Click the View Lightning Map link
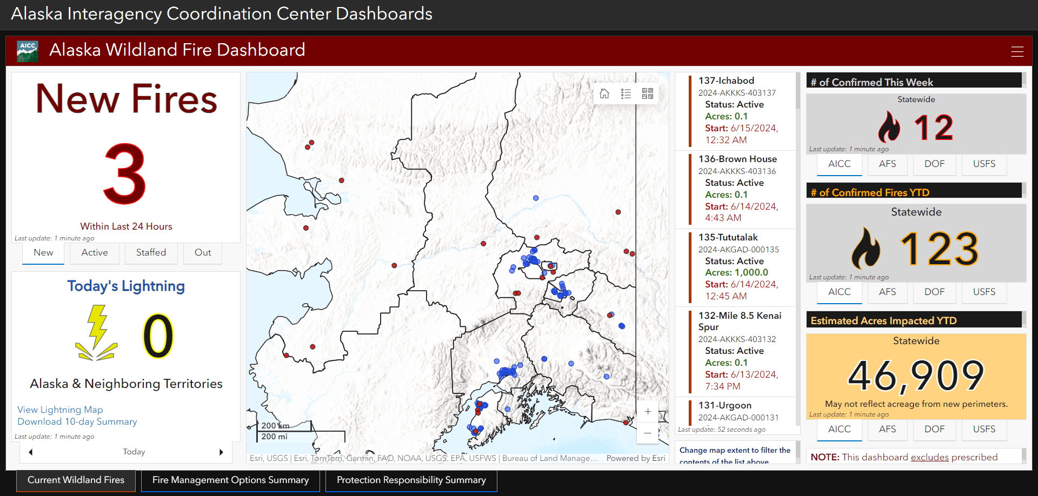 click(x=60, y=410)
